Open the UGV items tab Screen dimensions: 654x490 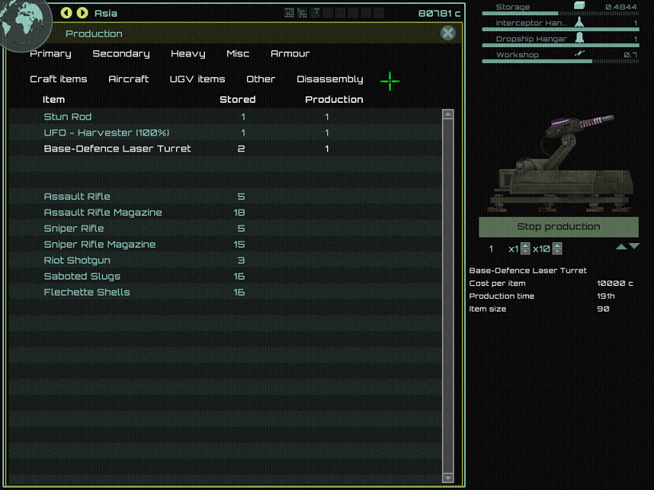(x=197, y=79)
